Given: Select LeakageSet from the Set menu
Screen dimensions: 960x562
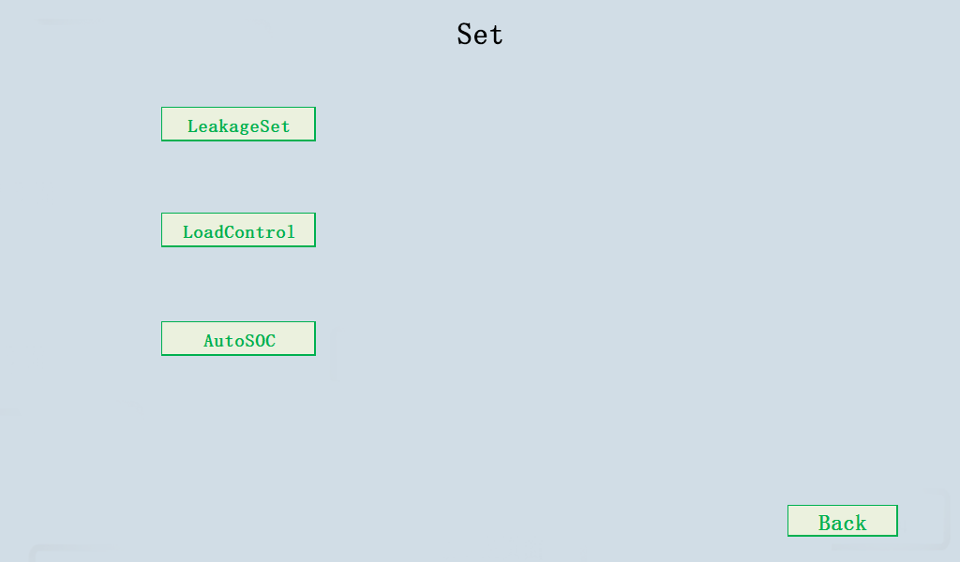Looking at the screenshot, I should point(238,125).
